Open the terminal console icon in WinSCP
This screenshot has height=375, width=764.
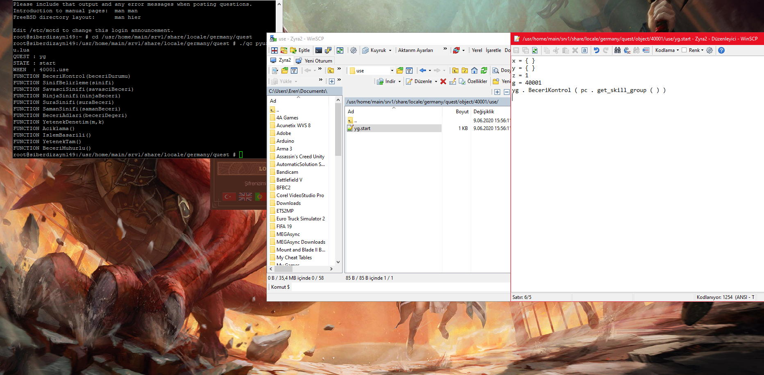(319, 50)
